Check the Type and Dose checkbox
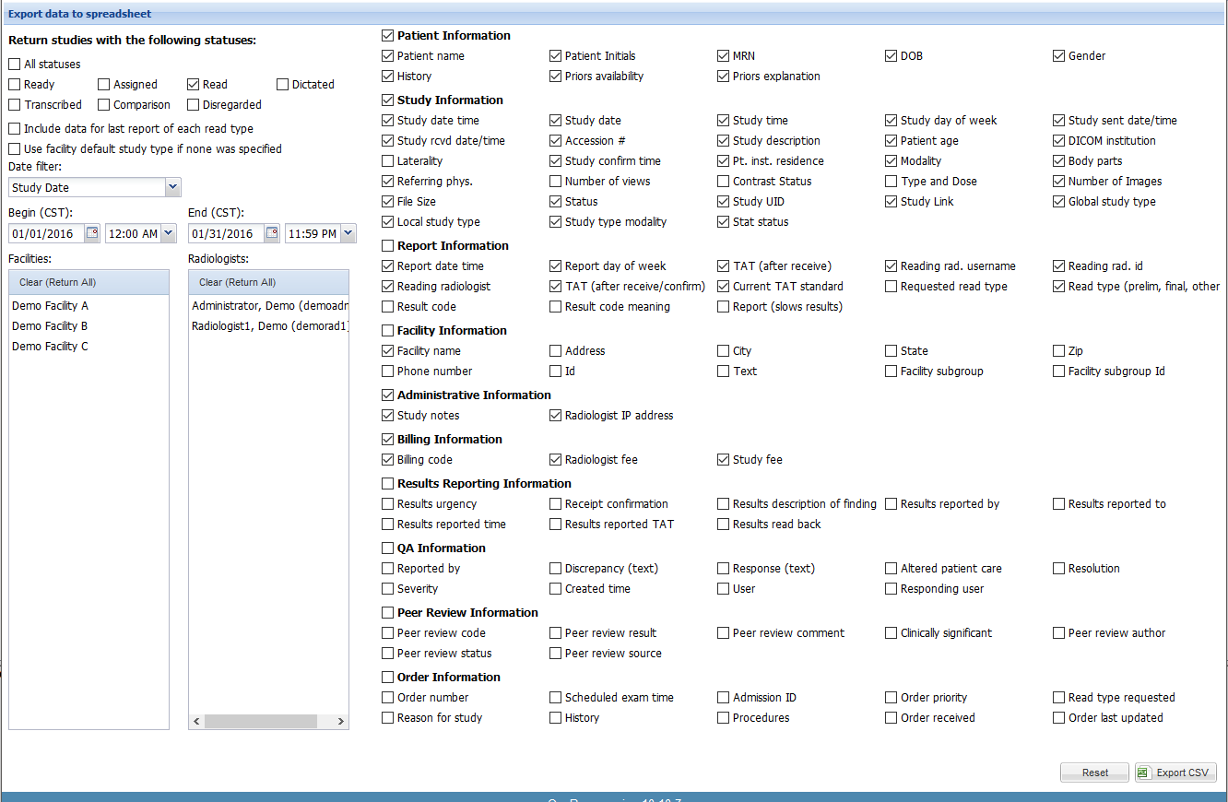The height and width of the screenshot is (802, 1228). [x=891, y=182]
